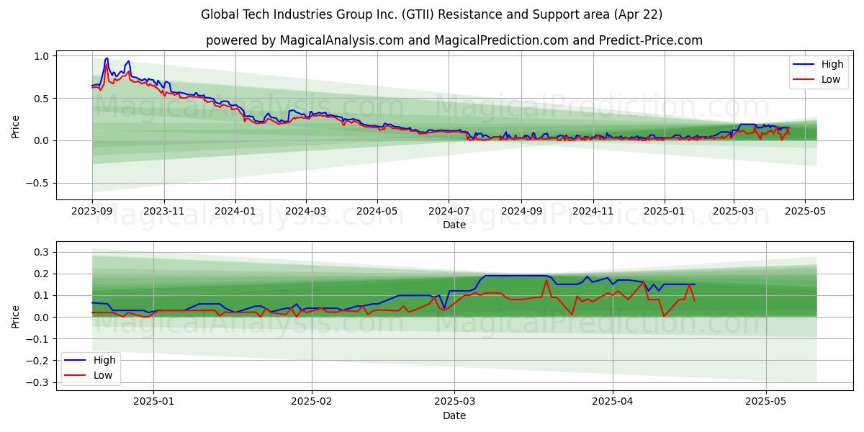
Task: Click the '2024-07' tick label
Action: [450, 212]
